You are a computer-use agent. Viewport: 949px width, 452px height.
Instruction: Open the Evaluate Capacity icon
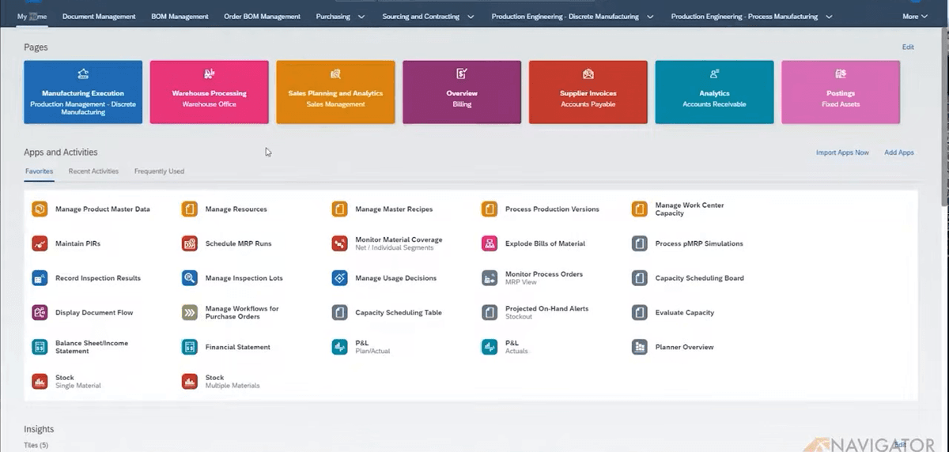(x=640, y=313)
